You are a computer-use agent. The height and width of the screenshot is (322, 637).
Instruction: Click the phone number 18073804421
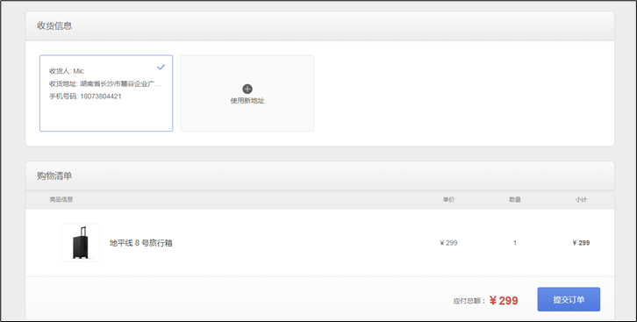point(101,97)
